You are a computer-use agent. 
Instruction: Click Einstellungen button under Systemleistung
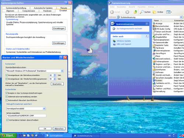pos(59,28)
